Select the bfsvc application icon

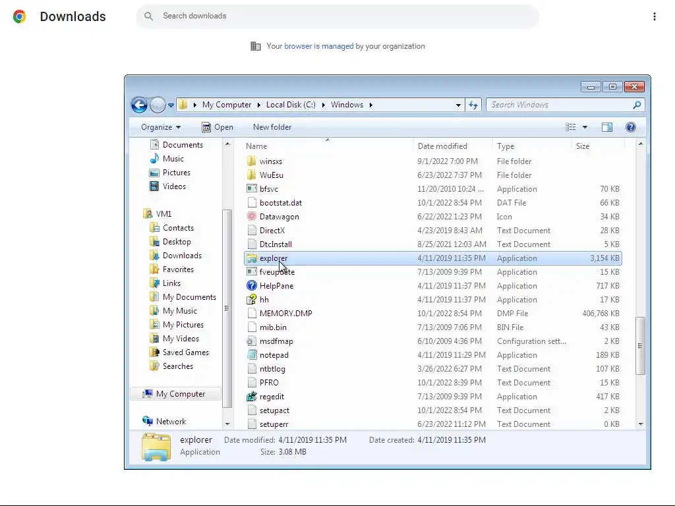click(252, 188)
